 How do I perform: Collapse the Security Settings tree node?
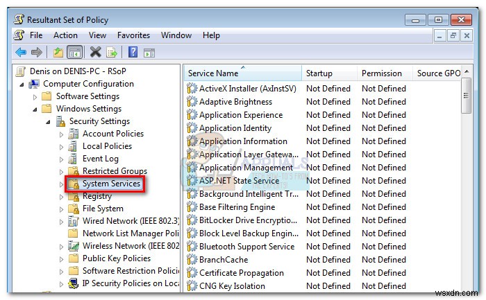click(x=49, y=121)
